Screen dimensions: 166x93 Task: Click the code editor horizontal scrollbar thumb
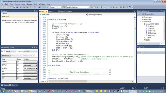(68, 81)
